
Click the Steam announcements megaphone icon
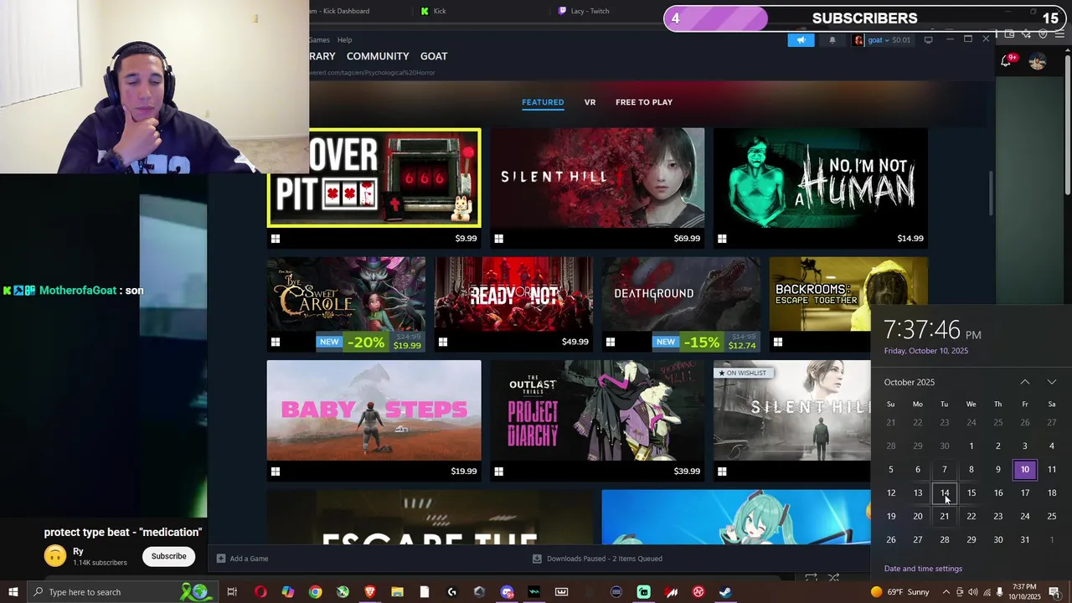point(801,40)
